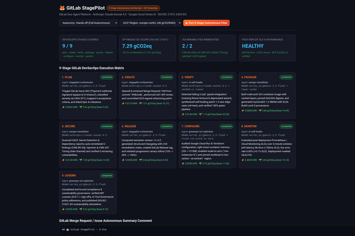355x236 pixels.
Task: Click the GitLab fox logo icon
Action: pos(62,8)
